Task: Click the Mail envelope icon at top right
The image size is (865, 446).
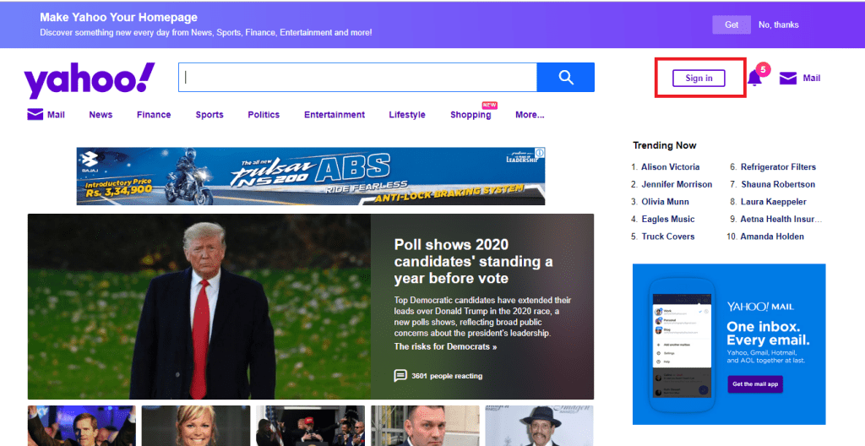Action: tap(787, 79)
